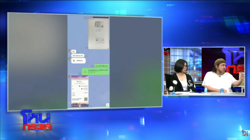Viewport: 250px width, 140px height.
Task: Tap the red PDF icon in green message
Action: tap(85, 72)
